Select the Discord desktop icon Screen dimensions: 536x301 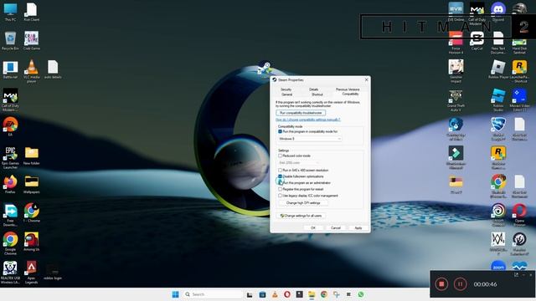coord(498,13)
